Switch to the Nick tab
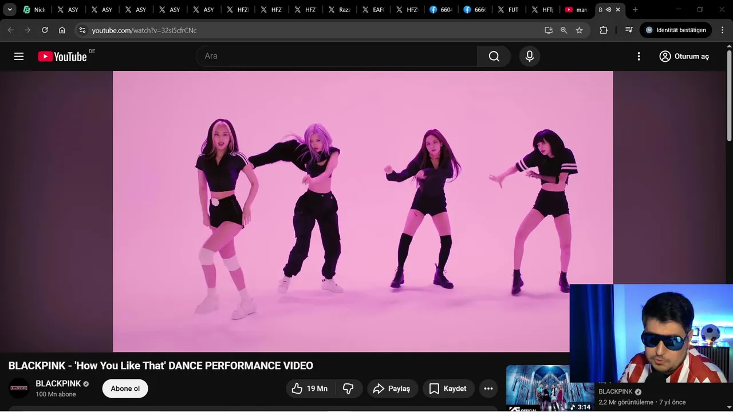733x412 pixels. (x=34, y=10)
